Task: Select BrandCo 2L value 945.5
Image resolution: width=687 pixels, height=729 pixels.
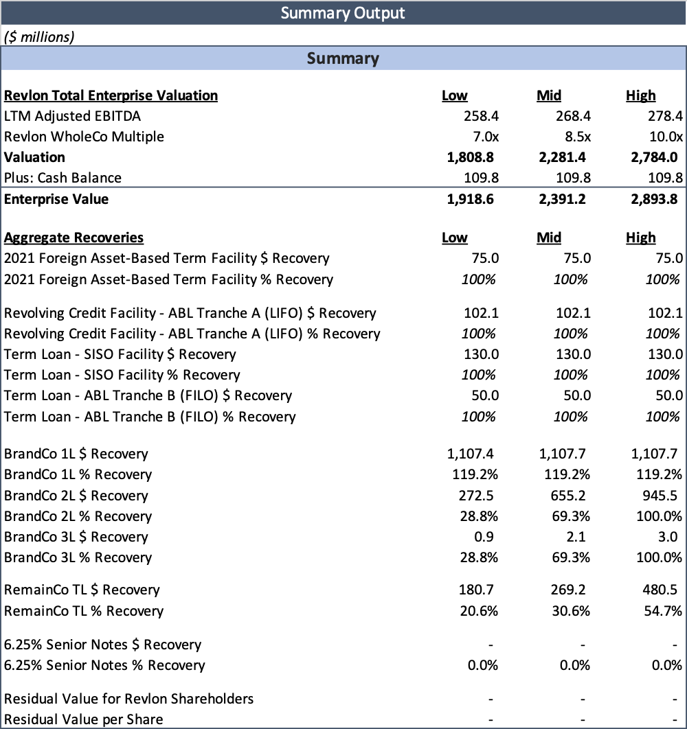Action: (660, 496)
